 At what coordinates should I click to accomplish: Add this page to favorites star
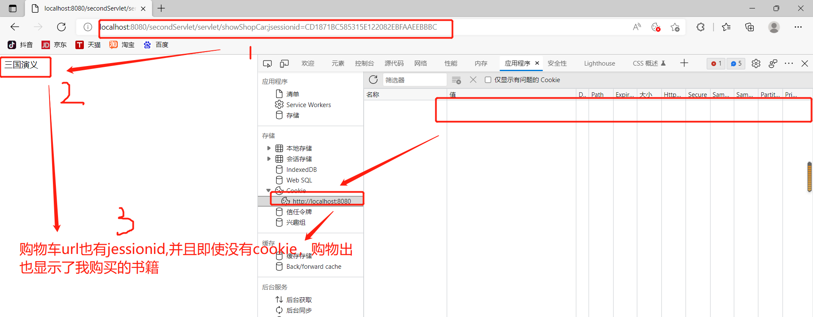(675, 27)
